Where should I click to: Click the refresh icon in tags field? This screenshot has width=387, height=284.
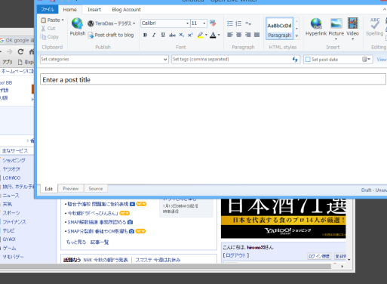click(295, 60)
